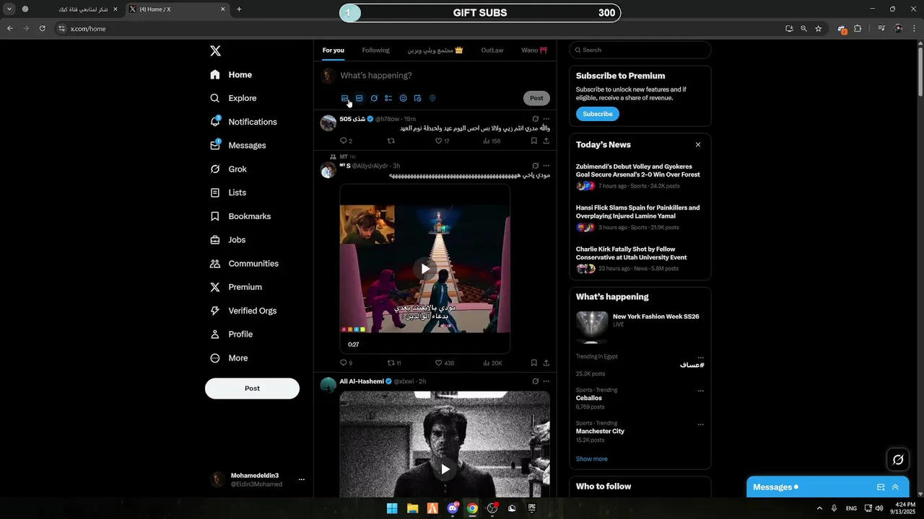924x519 pixels.
Task: Open Explore from sidebar
Action: (x=235, y=98)
